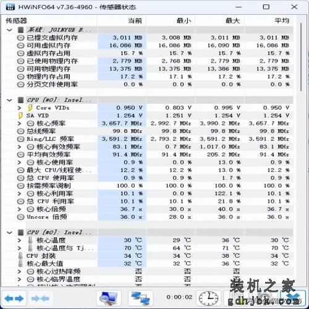This screenshot has width=309, height=309.
Task: Select the 总 CPU 利用率 row
Action: click(x=148, y=201)
